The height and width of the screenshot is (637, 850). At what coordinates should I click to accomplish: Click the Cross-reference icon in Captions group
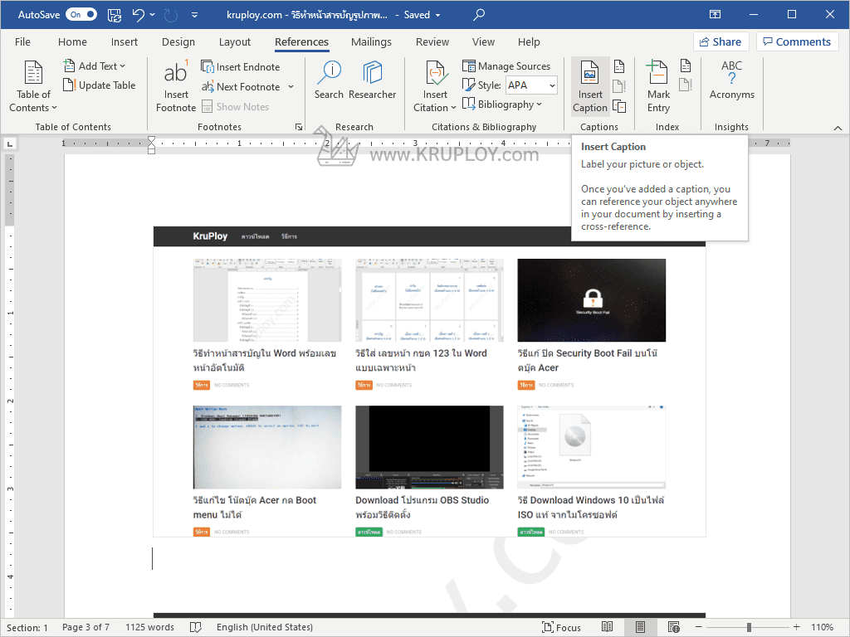pos(619,106)
